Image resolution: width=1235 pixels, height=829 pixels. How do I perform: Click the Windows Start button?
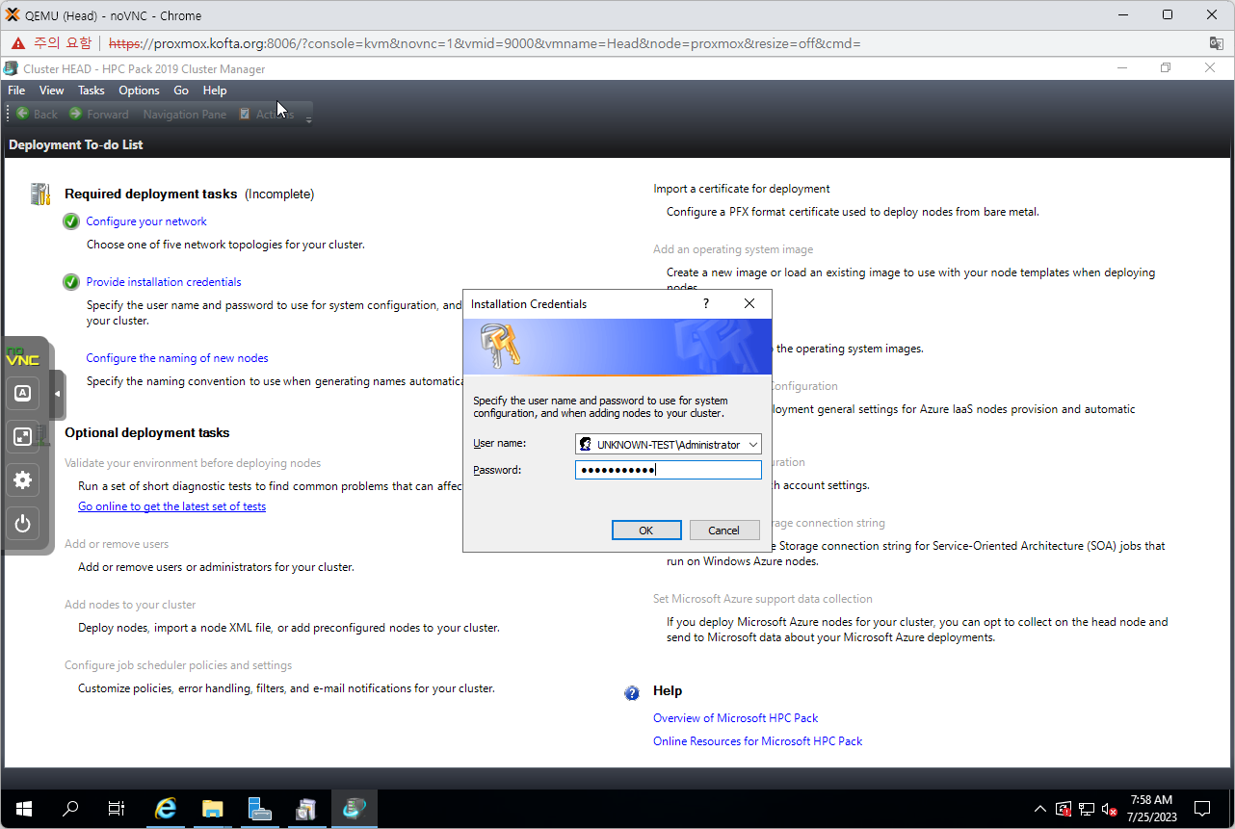pos(23,809)
